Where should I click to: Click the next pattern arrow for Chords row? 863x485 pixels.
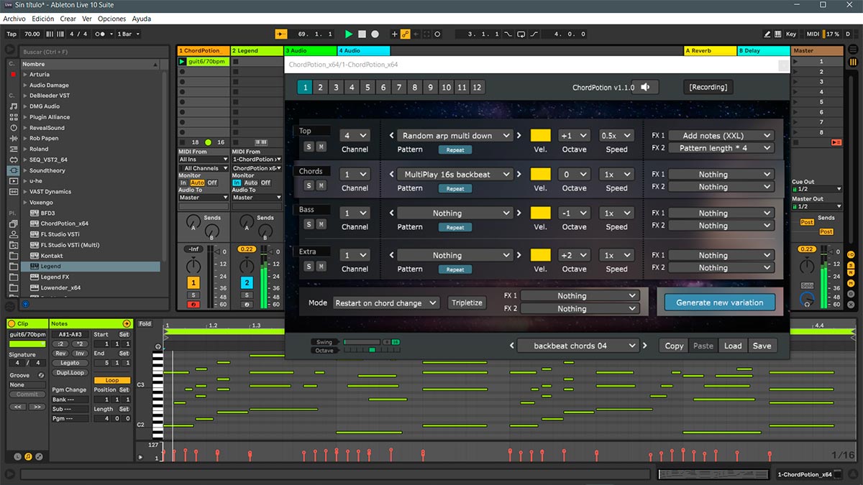coord(519,174)
